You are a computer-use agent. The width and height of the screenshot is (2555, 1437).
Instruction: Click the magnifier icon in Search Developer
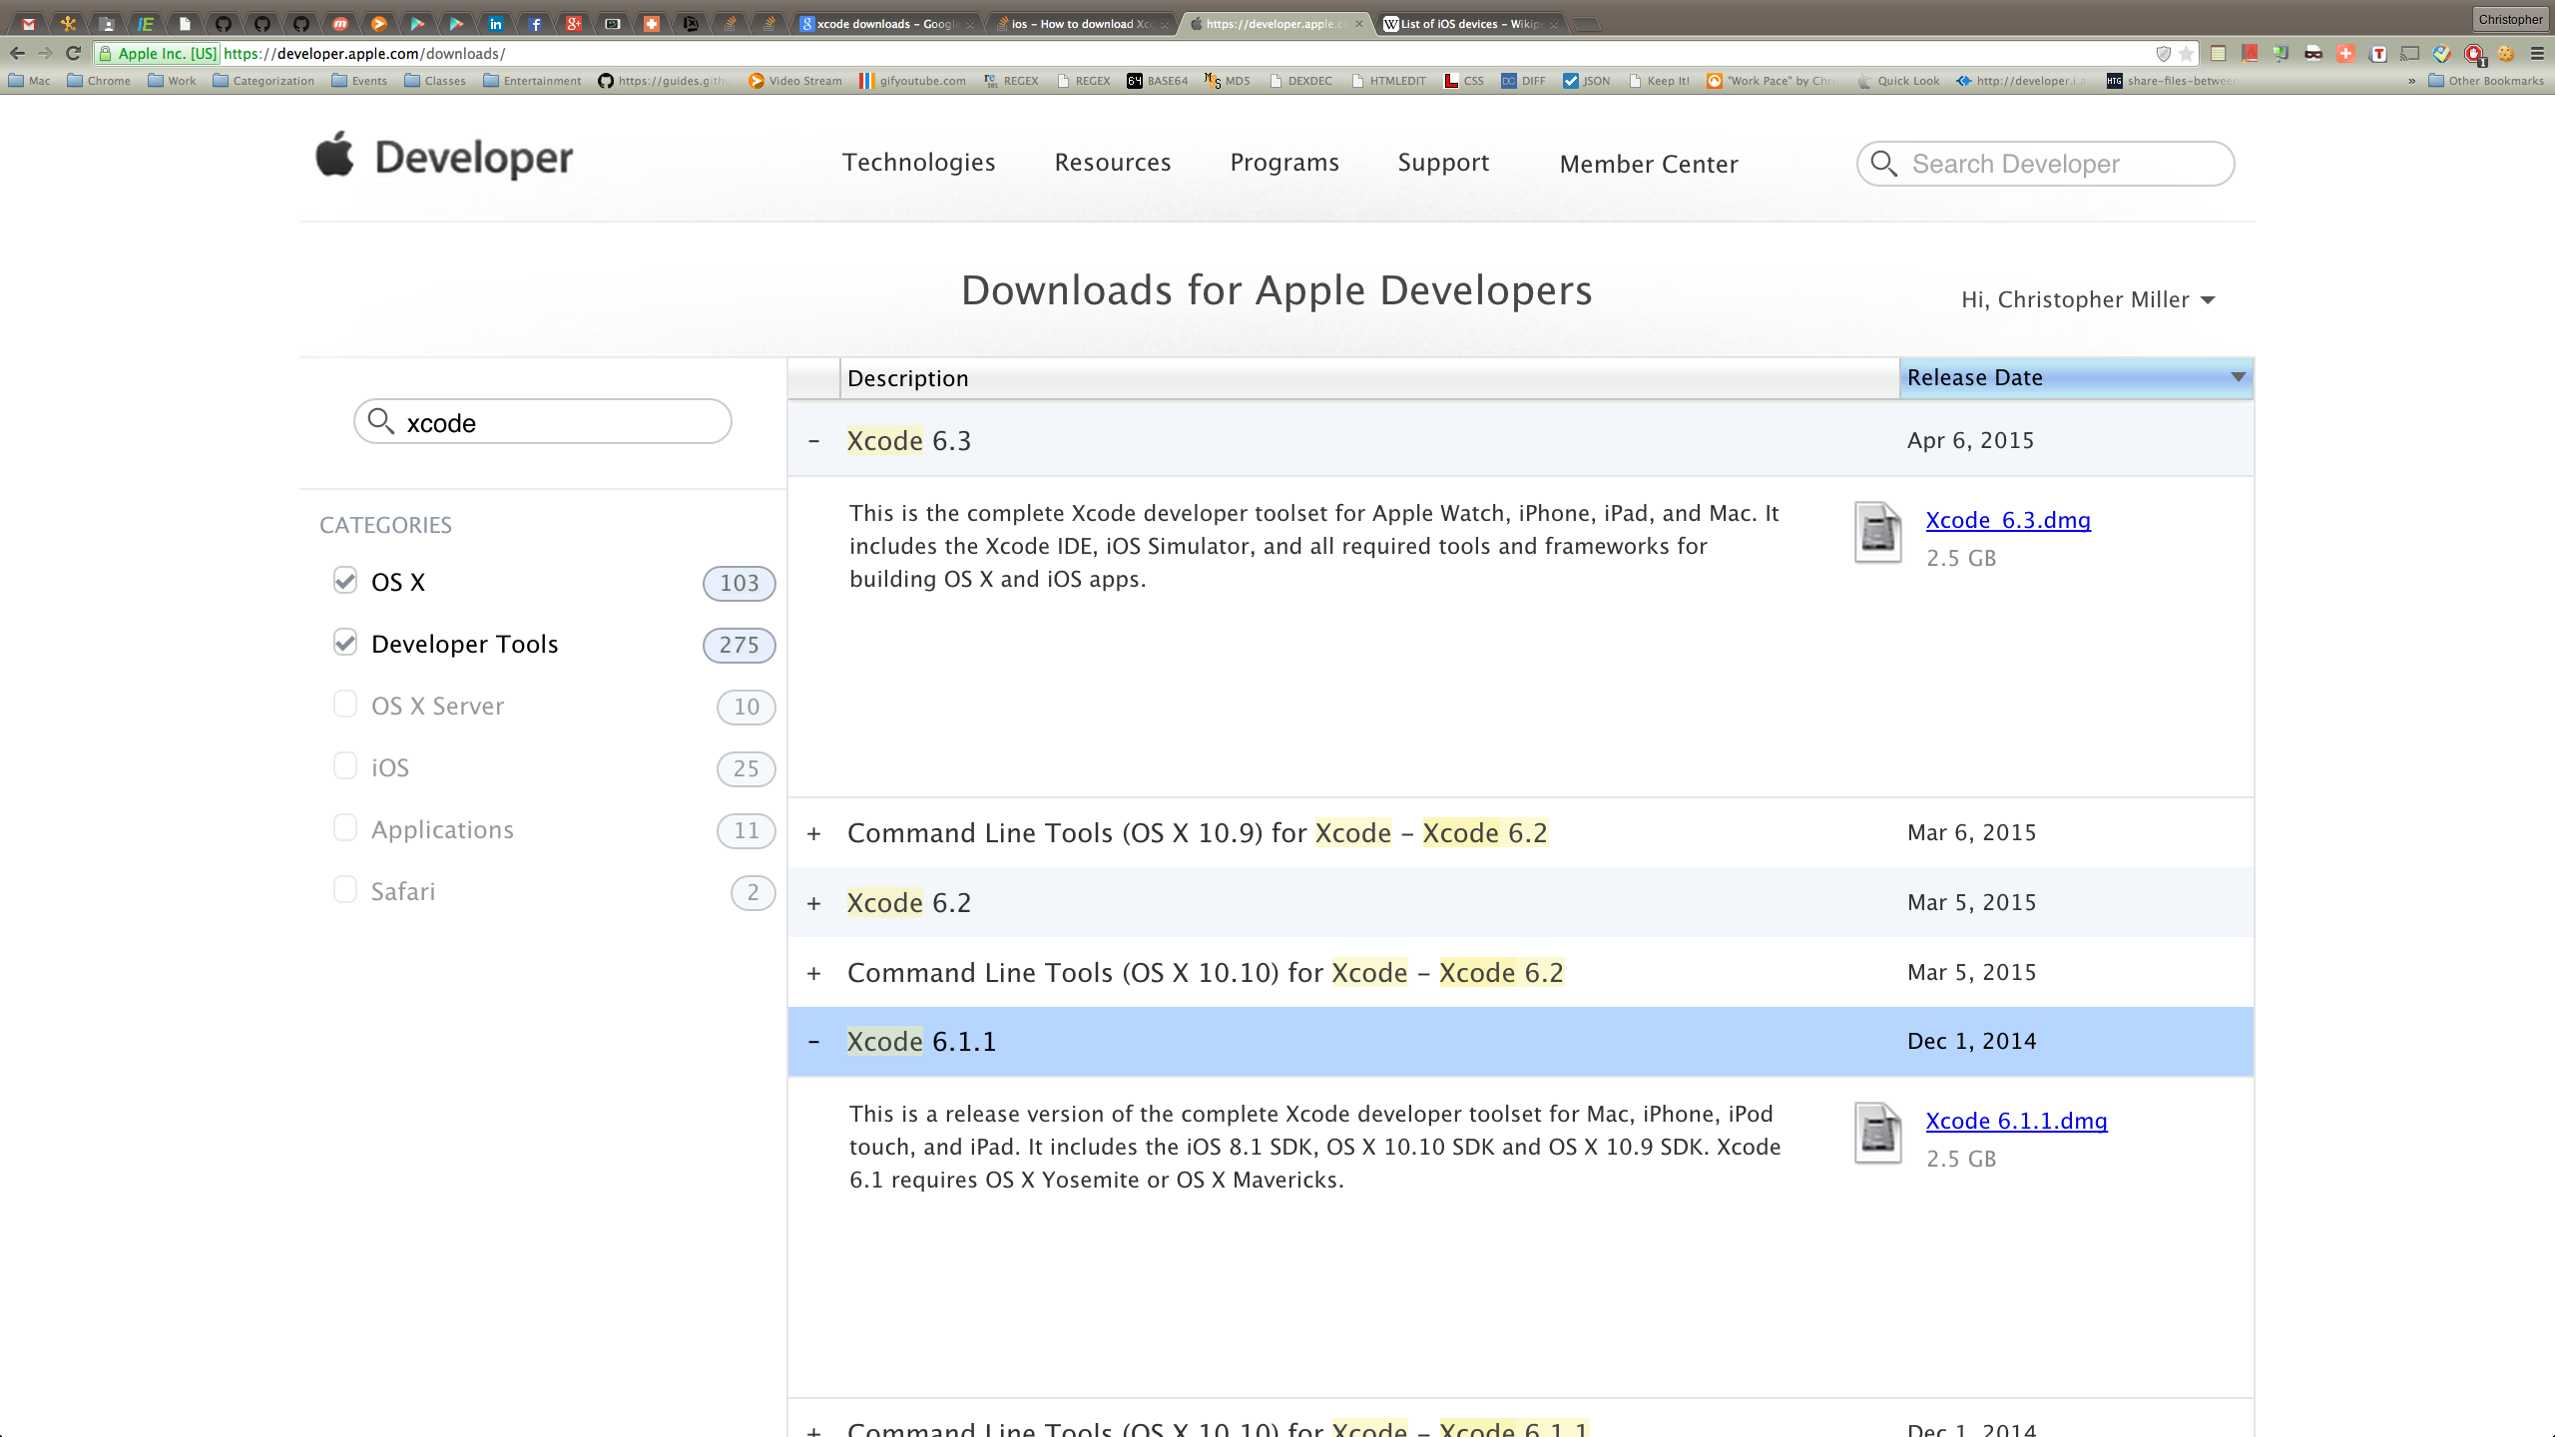(x=1883, y=164)
